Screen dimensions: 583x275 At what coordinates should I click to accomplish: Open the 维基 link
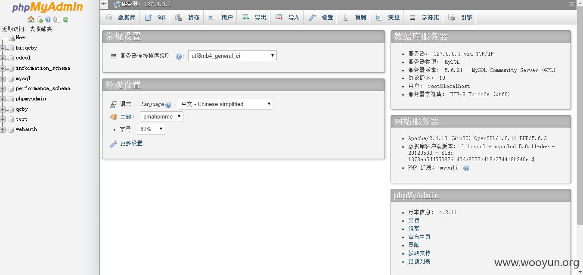pos(414,228)
